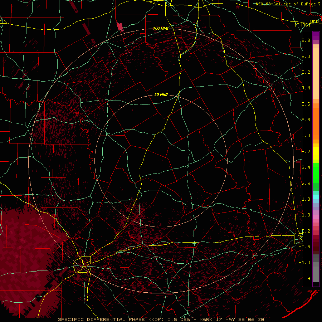Click the 3.4 value on the color scale
This screenshot has height=322, width=322.
[x=306, y=167]
